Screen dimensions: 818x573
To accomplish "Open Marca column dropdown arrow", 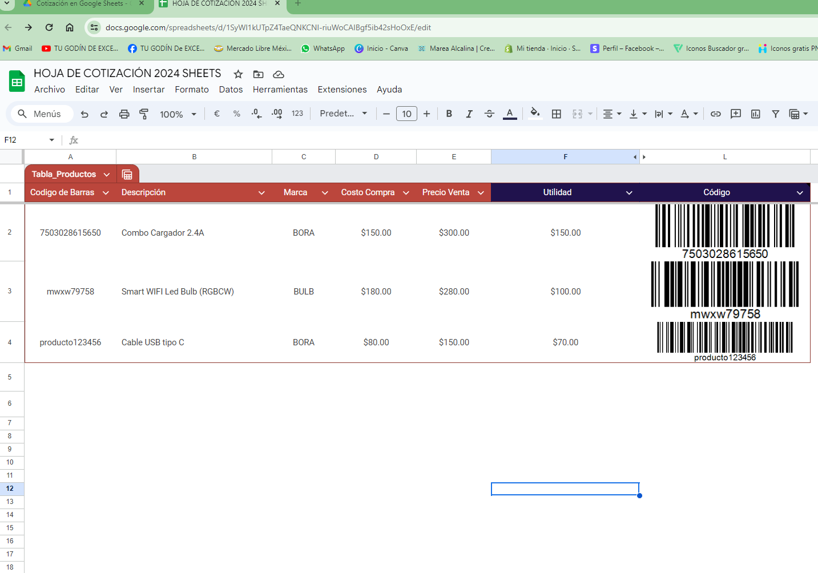I will 325,193.
